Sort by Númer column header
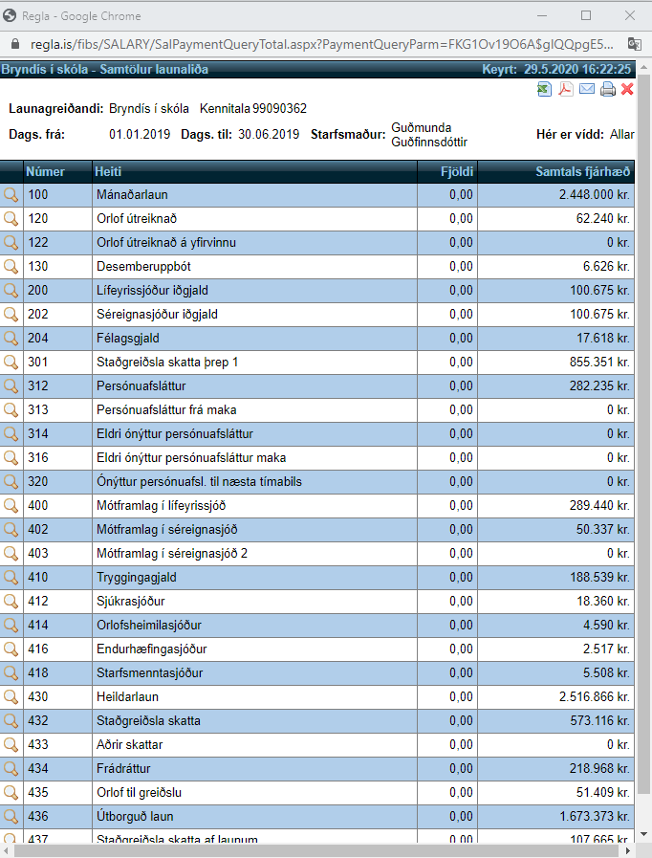The height and width of the screenshot is (858, 652). click(x=46, y=172)
